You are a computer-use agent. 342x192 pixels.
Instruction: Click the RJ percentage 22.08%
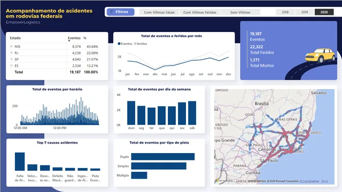pyautogui.click(x=92, y=53)
